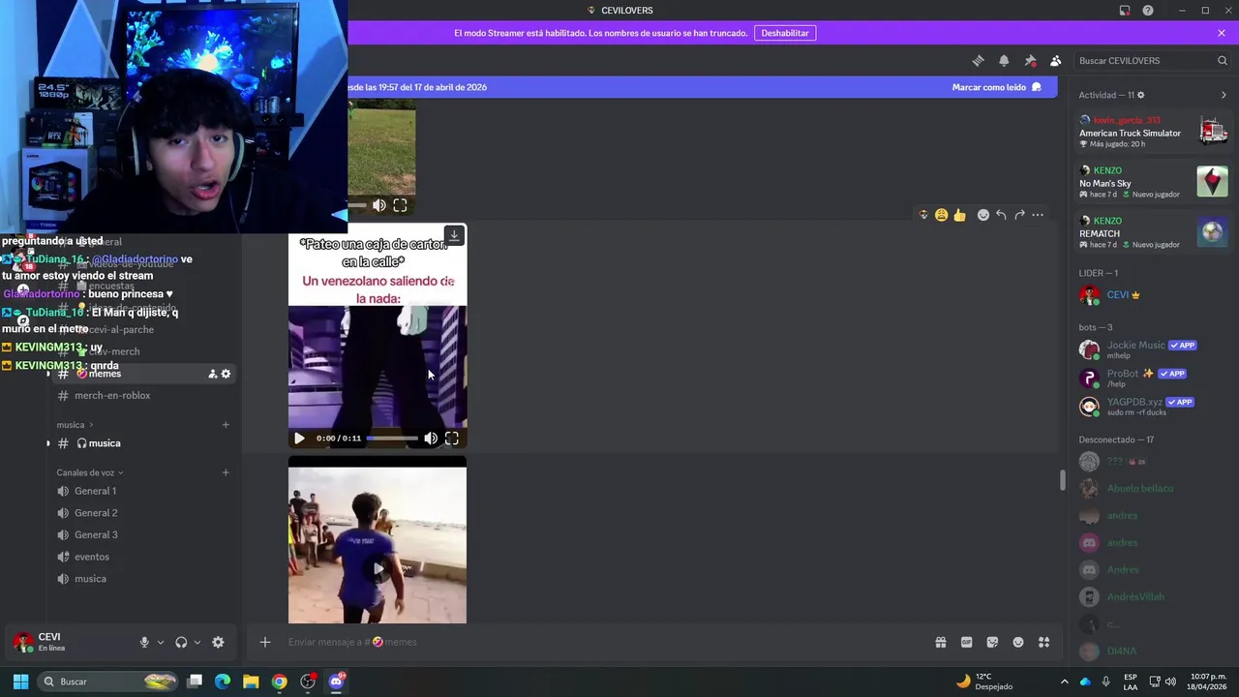Click the Enviar mensaje a memes field
The height and width of the screenshot is (697, 1239).
coord(600,642)
